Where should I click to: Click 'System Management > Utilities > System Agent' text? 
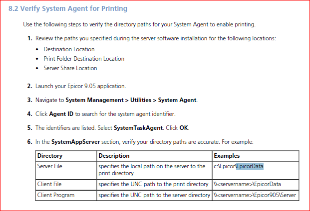click(131, 100)
